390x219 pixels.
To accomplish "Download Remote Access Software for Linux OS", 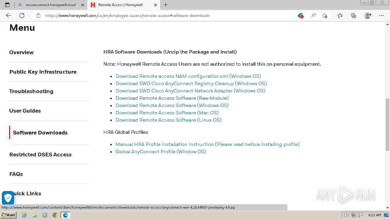I will coord(168,120).
